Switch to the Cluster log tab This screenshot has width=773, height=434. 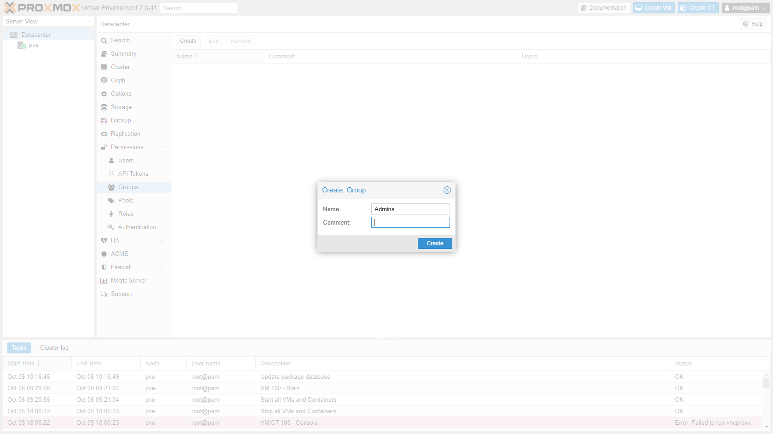(54, 348)
